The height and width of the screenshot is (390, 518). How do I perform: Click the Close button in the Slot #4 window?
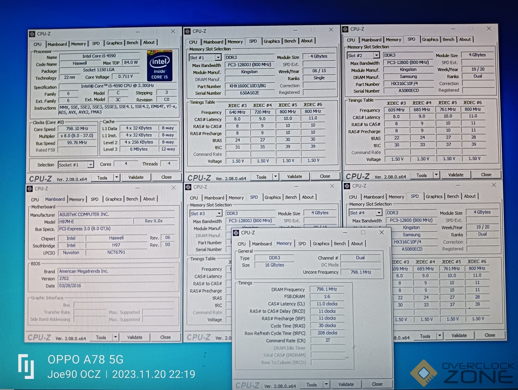[x=490, y=335]
